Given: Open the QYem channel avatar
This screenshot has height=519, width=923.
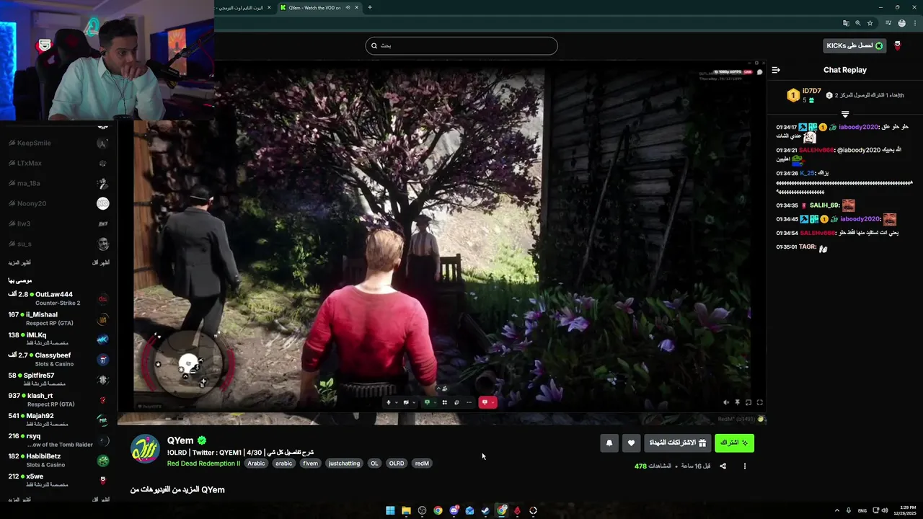Looking at the screenshot, I should [x=145, y=449].
